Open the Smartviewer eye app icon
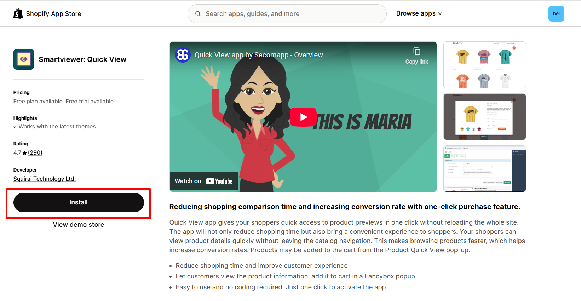Screen dimensions: 581x301 pos(24,59)
